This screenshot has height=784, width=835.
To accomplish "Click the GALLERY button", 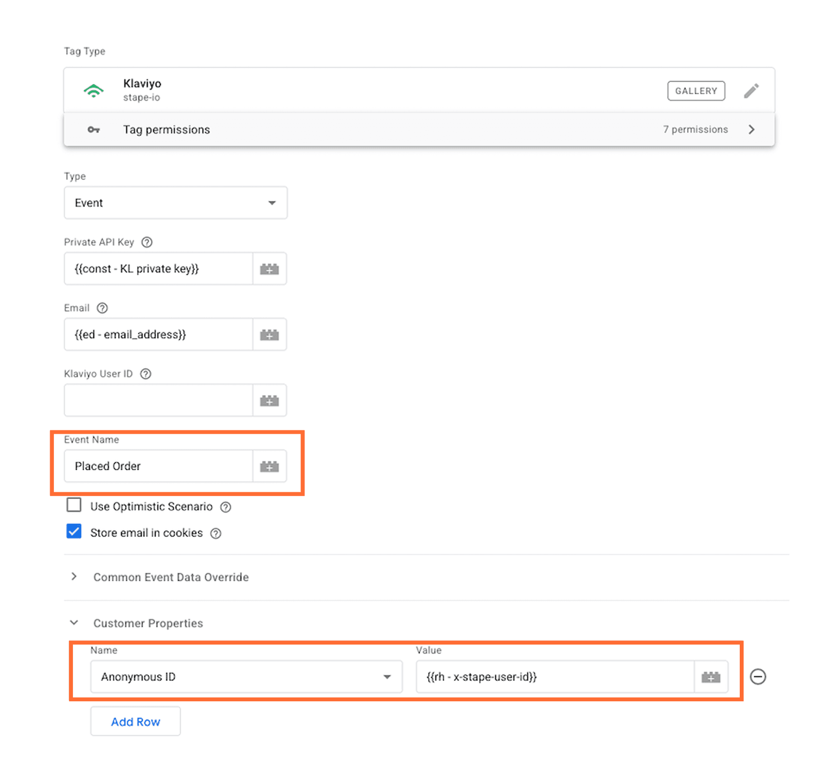I will point(696,91).
